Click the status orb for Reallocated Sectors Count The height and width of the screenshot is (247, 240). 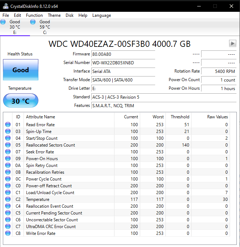click(8, 145)
